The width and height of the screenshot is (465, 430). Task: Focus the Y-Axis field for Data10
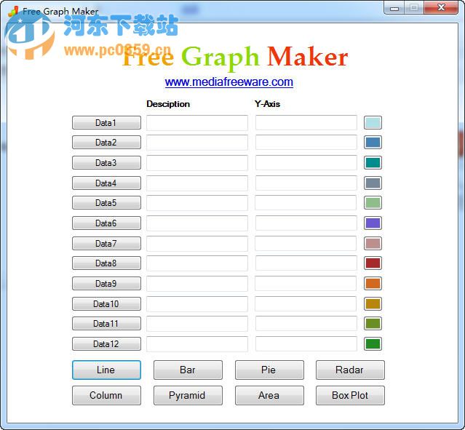coord(306,303)
